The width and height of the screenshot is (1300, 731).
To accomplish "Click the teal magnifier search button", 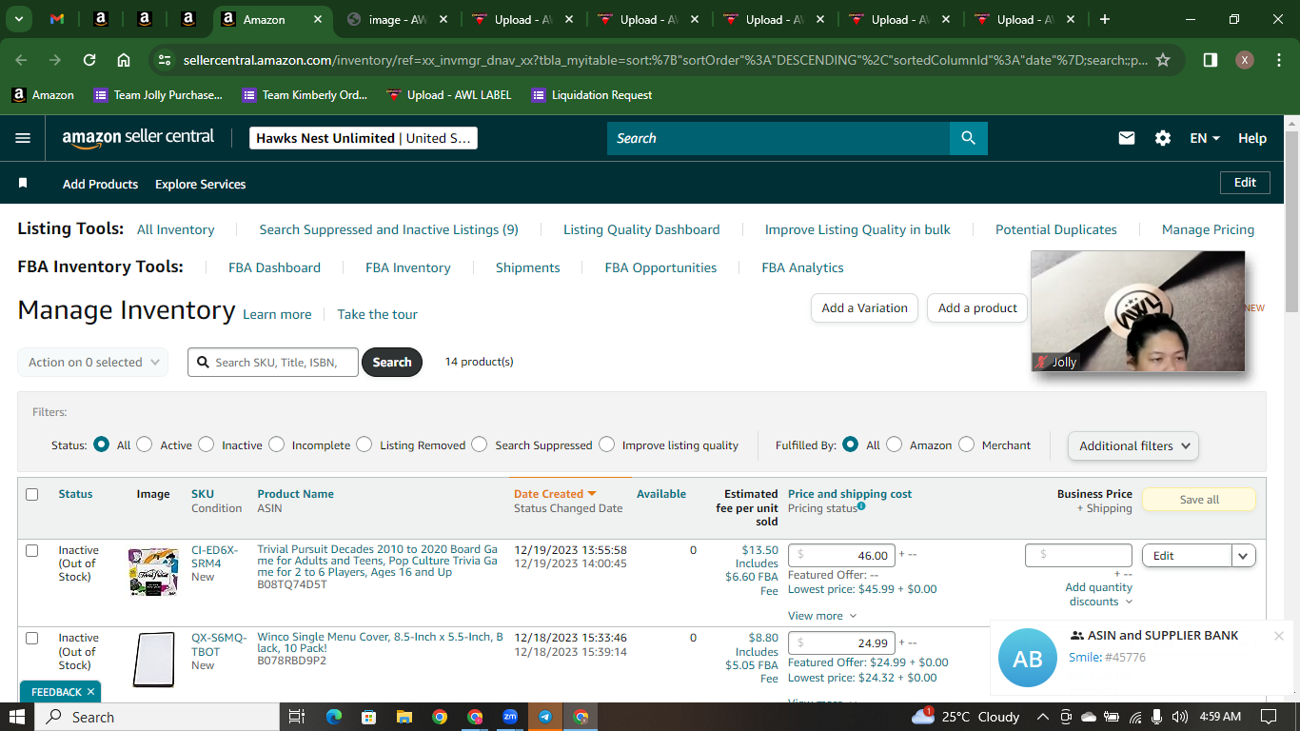I will point(969,138).
